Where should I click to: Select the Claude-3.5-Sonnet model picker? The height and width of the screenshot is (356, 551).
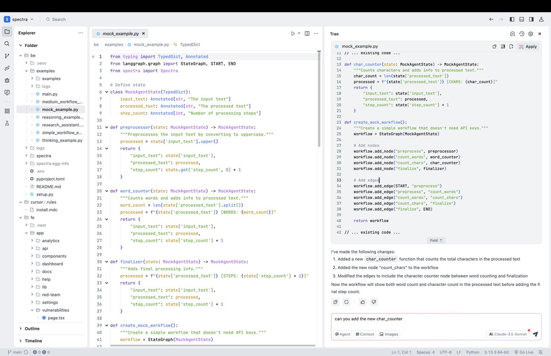point(507,334)
